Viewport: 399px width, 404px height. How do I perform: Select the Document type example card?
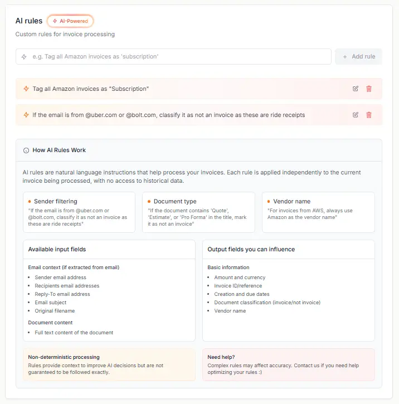click(198, 212)
